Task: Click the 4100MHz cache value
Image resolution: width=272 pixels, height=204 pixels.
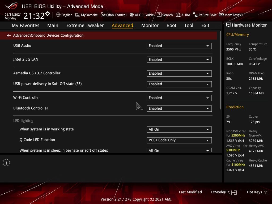Action: pos(238,165)
